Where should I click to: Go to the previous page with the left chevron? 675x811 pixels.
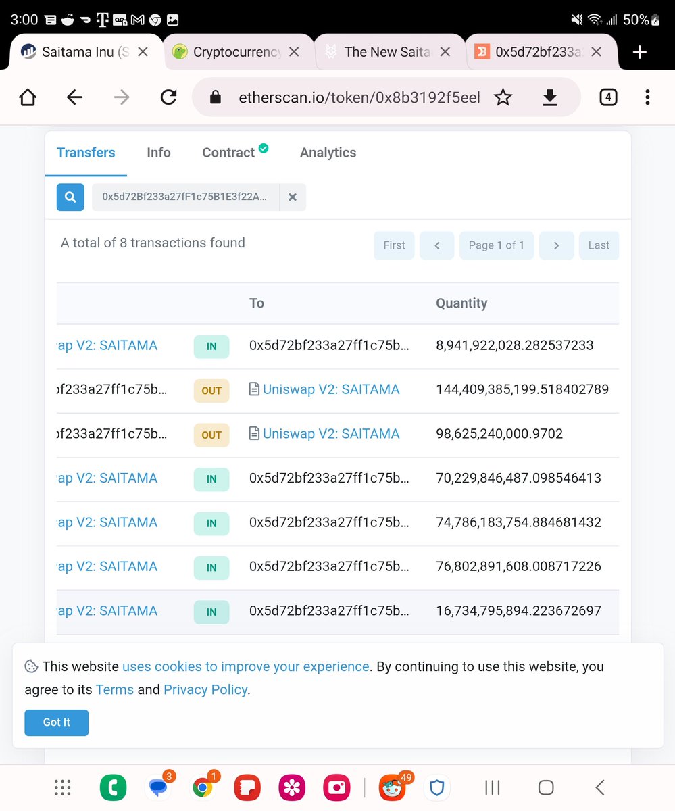pyautogui.click(x=436, y=245)
